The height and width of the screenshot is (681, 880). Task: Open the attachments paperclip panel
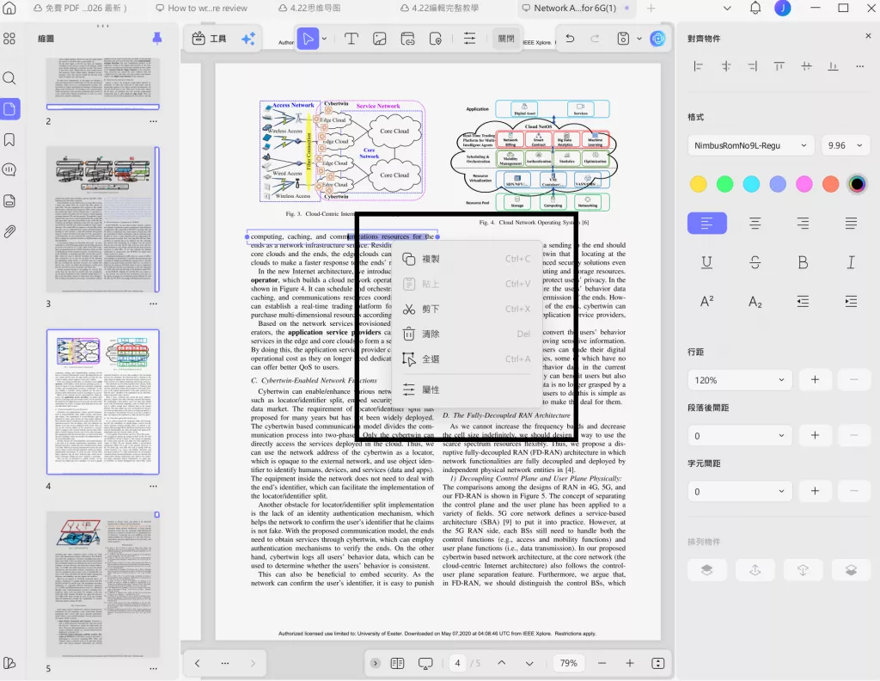pos(9,231)
